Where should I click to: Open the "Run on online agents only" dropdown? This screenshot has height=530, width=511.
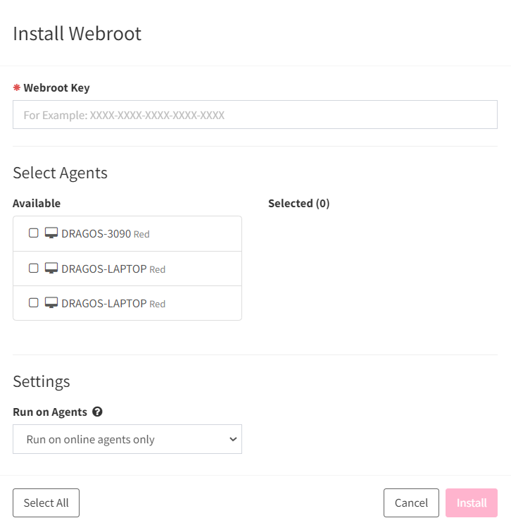coord(127,439)
